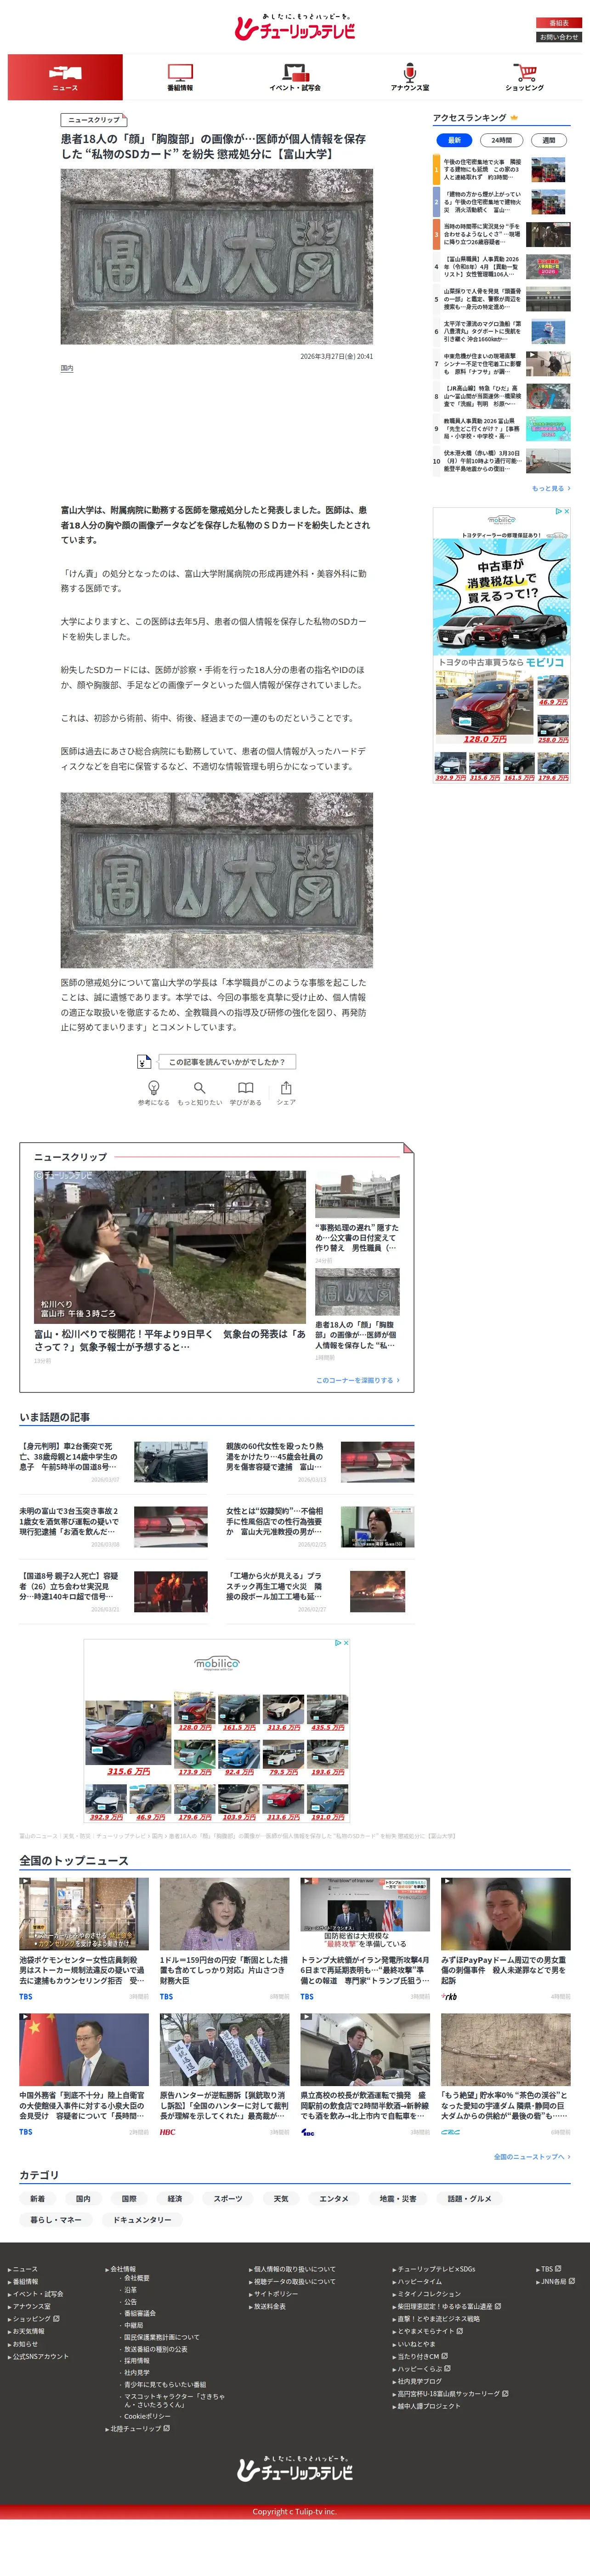Open the トランプ大統領がイラン発電所攻撃 story headline
This screenshot has height=2576, width=590.
(365, 1971)
